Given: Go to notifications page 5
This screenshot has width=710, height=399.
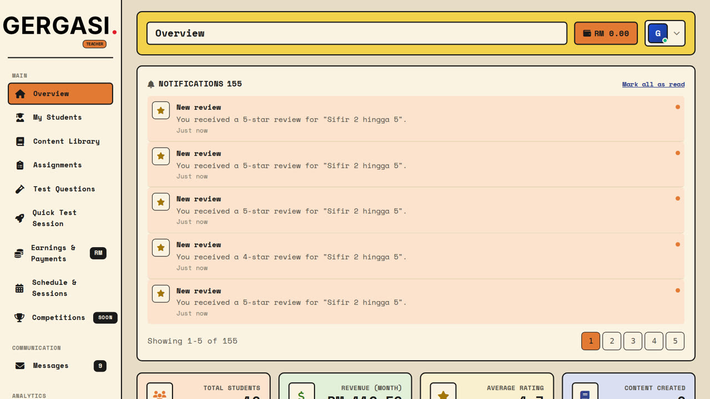Looking at the screenshot, I should click(675, 341).
